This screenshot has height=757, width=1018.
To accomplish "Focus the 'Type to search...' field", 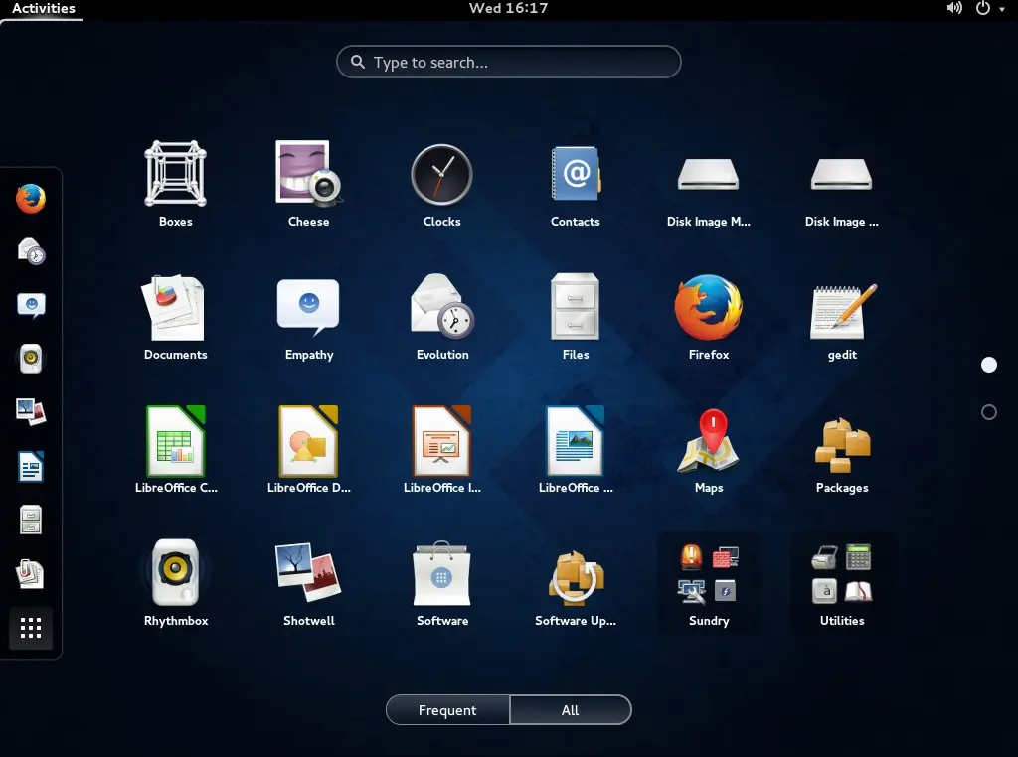I will [508, 62].
